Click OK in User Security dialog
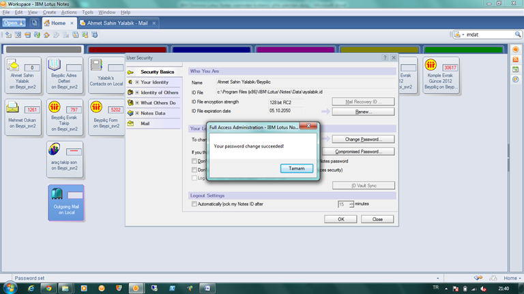524x294 pixels. pos(340,219)
